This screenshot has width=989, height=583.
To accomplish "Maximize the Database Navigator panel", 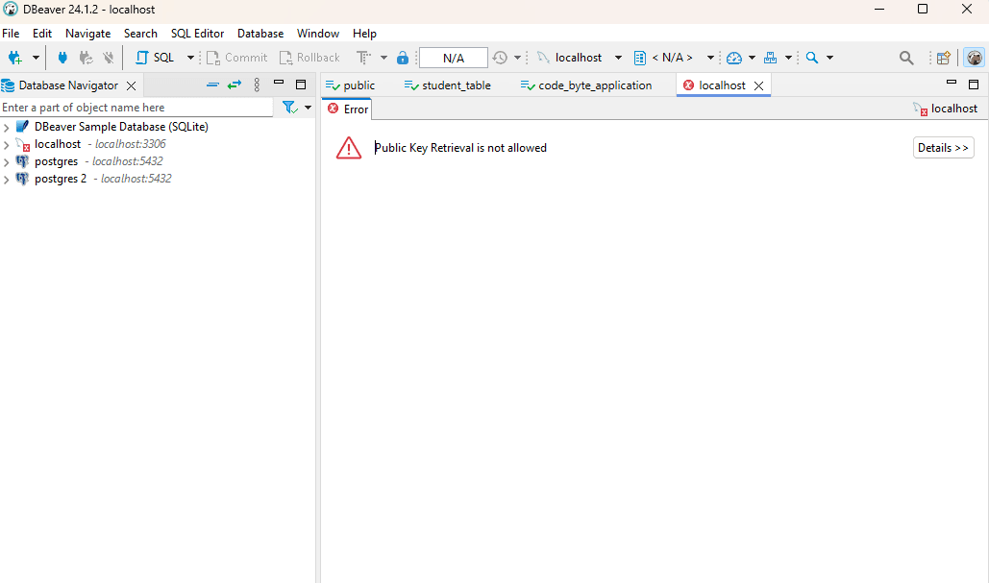I will tap(301, 85).
